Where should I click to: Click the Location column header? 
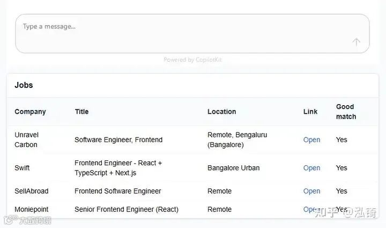click(x=221, y=112)
